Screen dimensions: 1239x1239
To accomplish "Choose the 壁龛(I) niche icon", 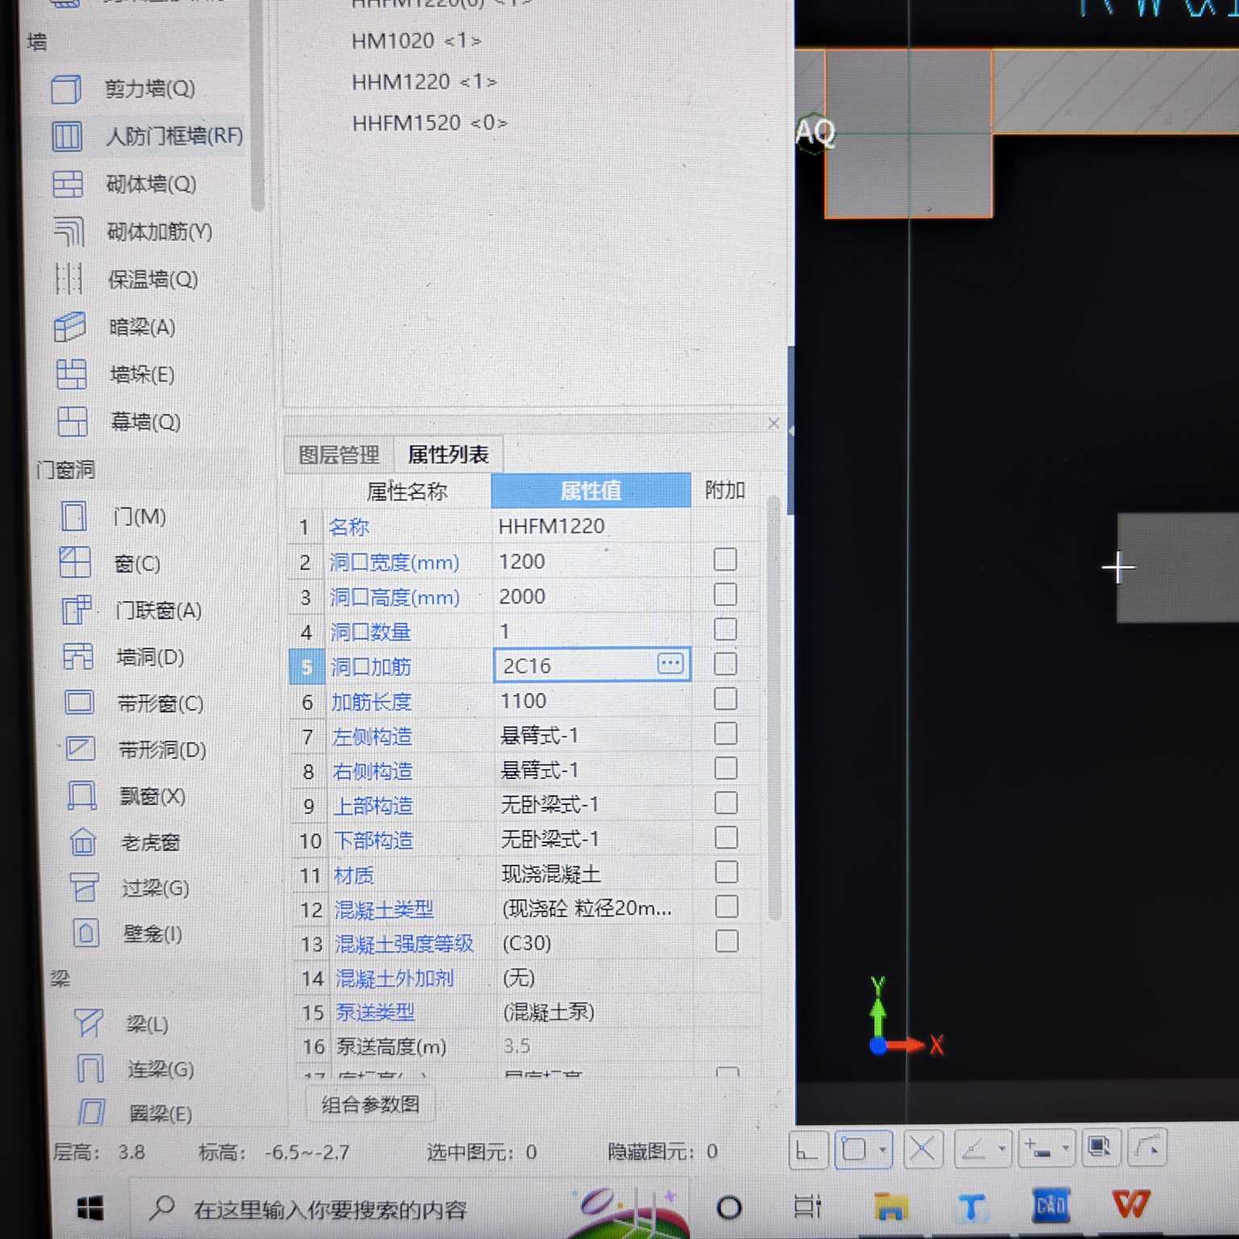I will 86,933.
